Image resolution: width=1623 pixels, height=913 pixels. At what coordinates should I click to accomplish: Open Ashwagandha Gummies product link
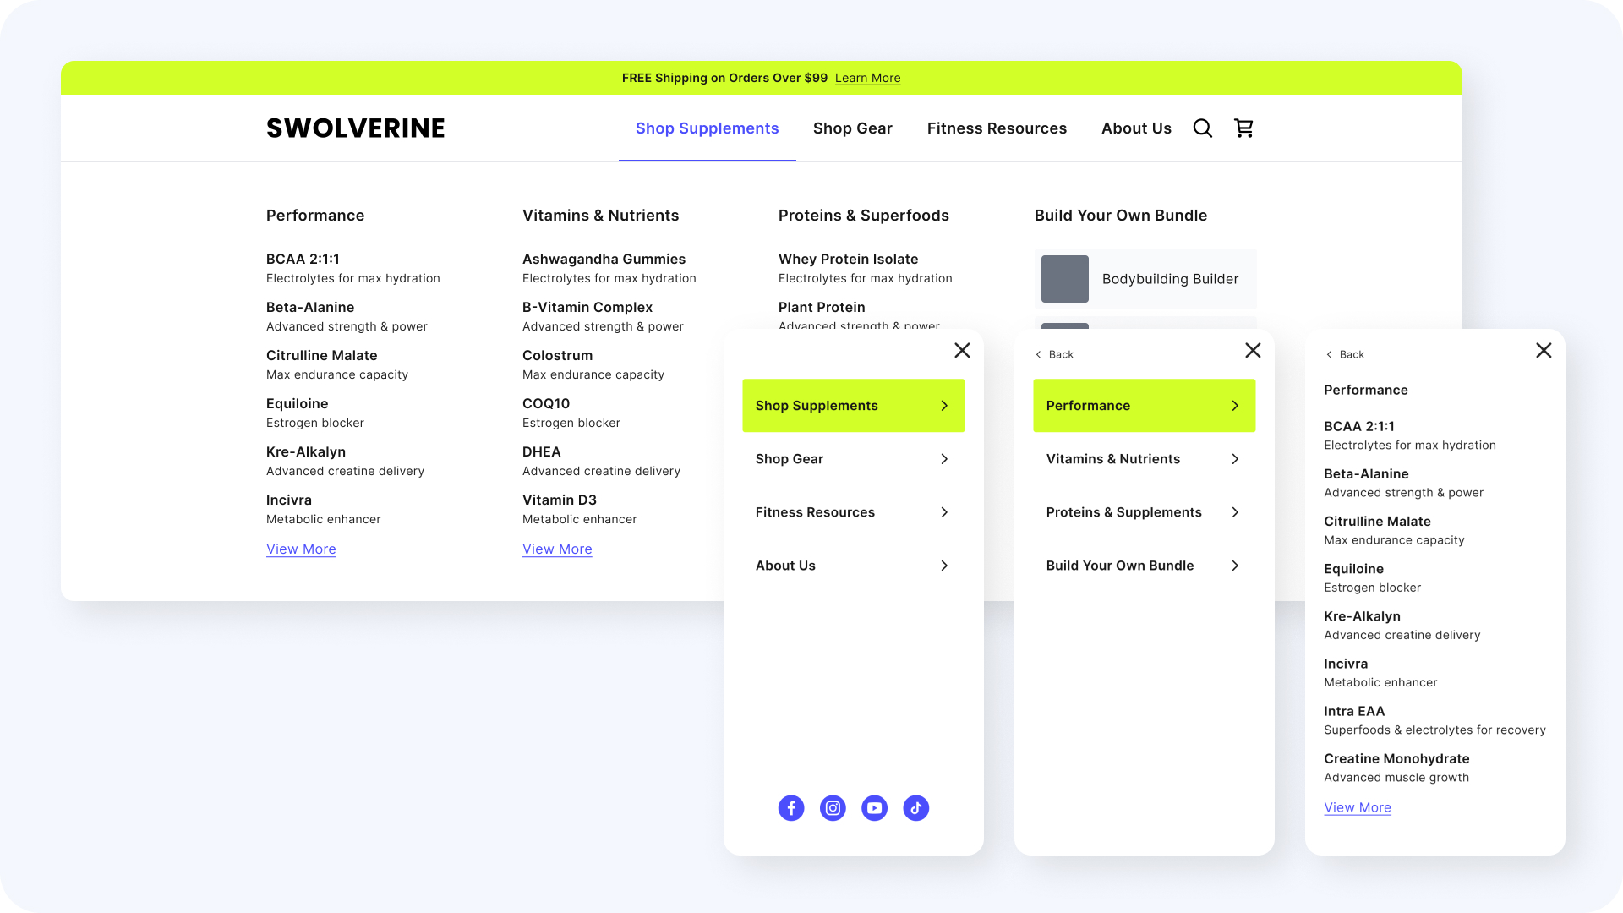tap(609, 268)
